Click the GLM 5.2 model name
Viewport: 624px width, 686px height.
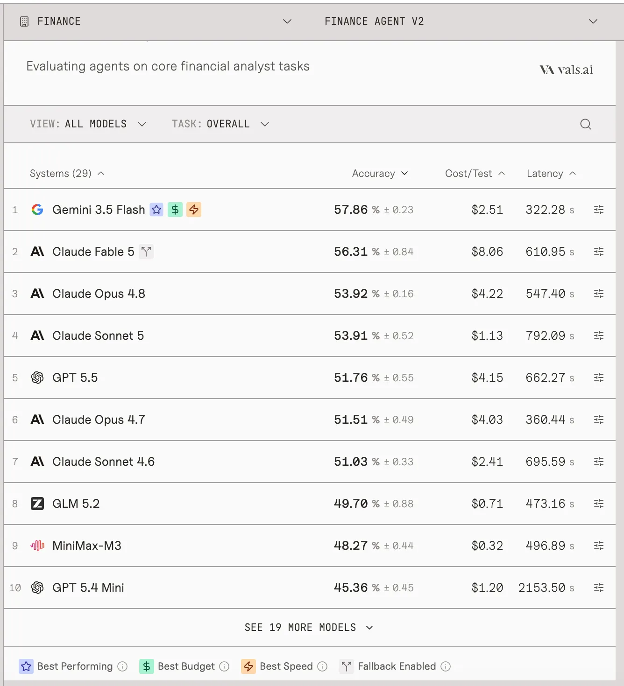tap(76, 504)
